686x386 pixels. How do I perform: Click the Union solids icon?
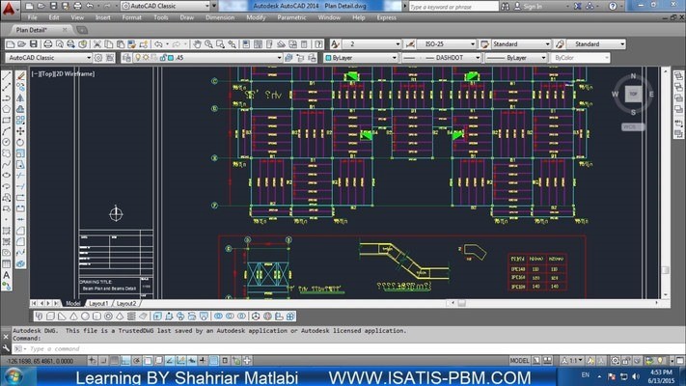tap(218, 316)
